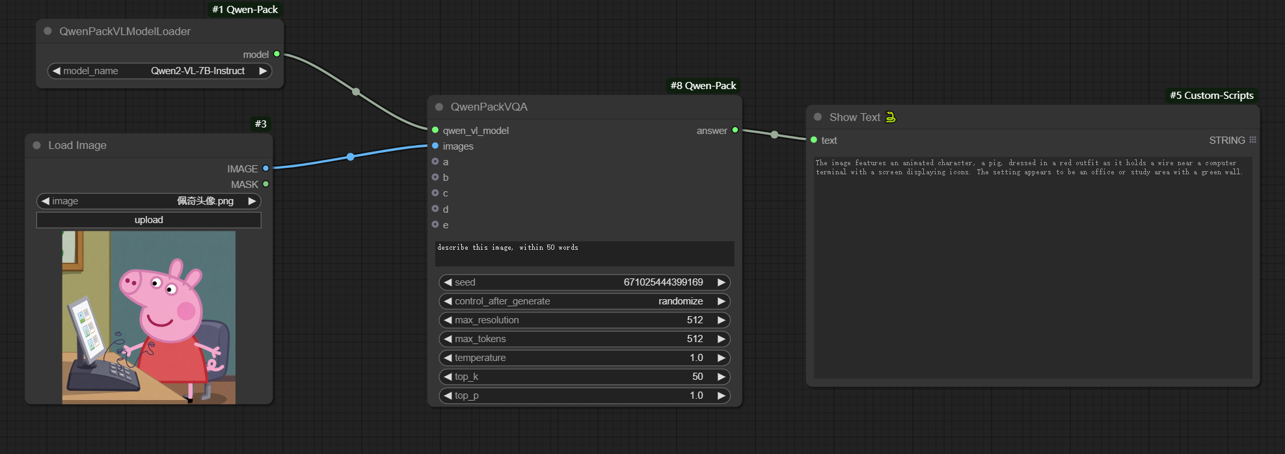Image resolution: width=1285 pixels, height=454 pixels.
Task: Click the upload button
Action: [149, 220]
